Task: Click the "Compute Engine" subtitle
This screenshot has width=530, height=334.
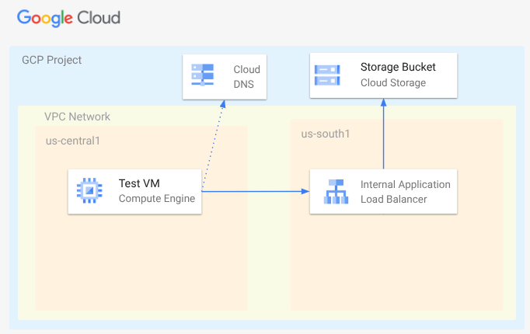Action: click(x=156, y=198)
